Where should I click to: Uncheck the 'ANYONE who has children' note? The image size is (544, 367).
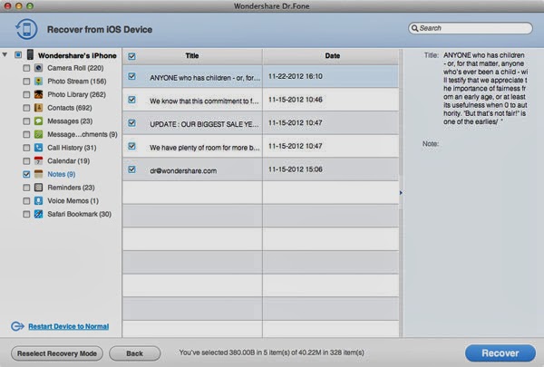point(131,76)
